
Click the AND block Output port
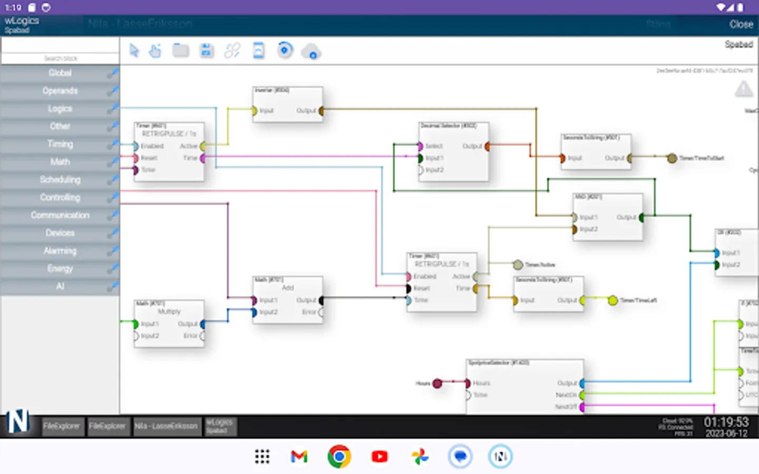click(x=641, y=217)
